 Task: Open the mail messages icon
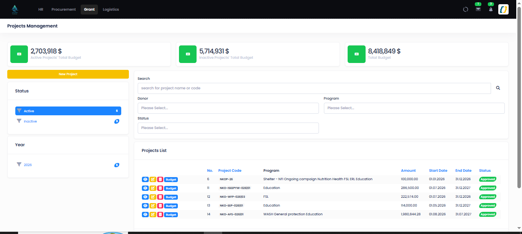coord(478,10)
